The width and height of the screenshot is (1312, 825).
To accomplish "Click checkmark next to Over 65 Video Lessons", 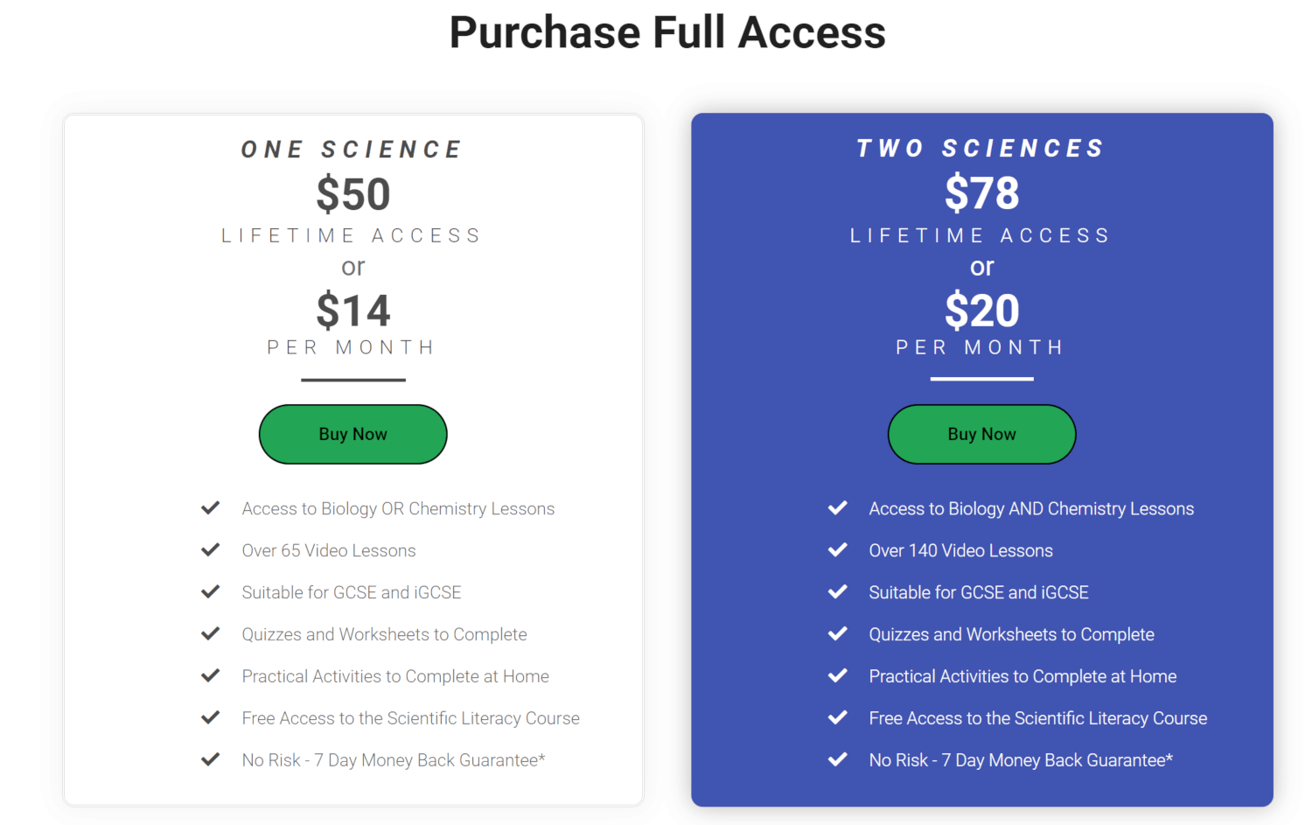I will coord(211,549).
